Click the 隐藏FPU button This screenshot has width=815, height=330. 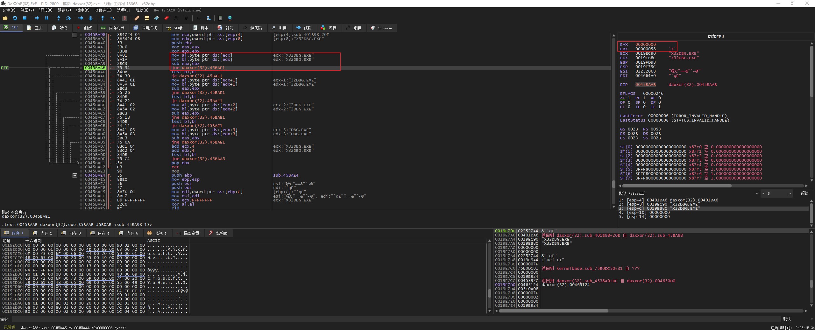[715, 37]
